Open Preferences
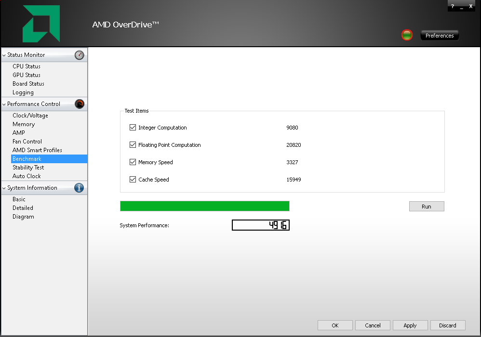 [440, 36]
